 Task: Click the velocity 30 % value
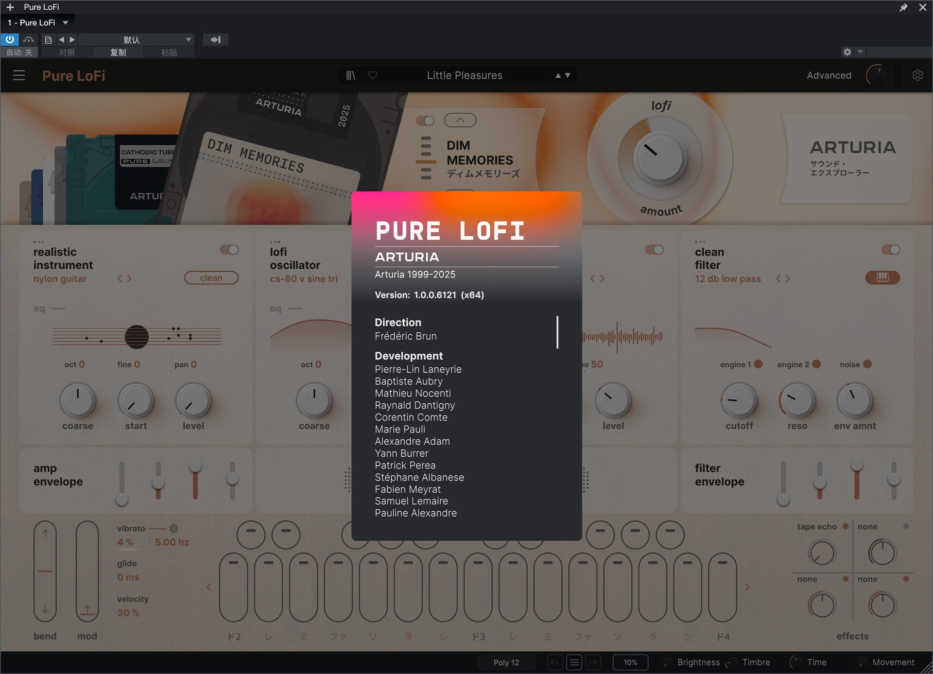pos(128,613)
